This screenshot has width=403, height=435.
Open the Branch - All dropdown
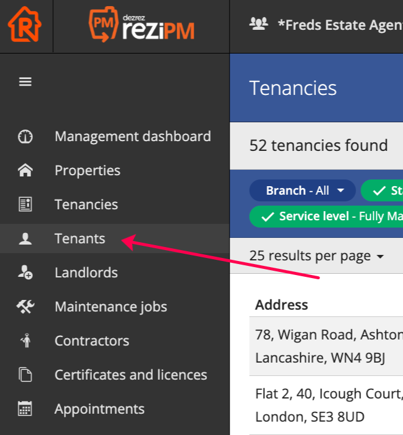pyautogui.click(x=302, y=190)
